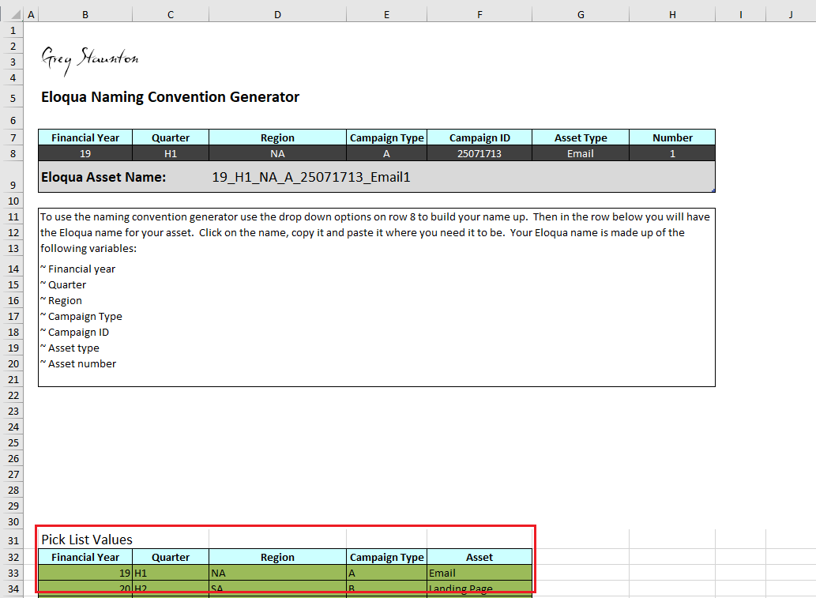Click pick list cell A in row 33
The height and width of the screenshot is (598, 816).
[386, 573]
